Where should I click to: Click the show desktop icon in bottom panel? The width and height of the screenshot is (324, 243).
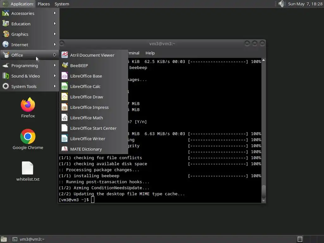coord(4,239)
